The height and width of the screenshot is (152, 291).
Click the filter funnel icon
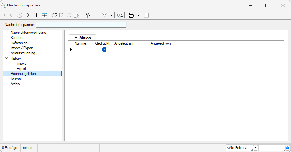105,15
